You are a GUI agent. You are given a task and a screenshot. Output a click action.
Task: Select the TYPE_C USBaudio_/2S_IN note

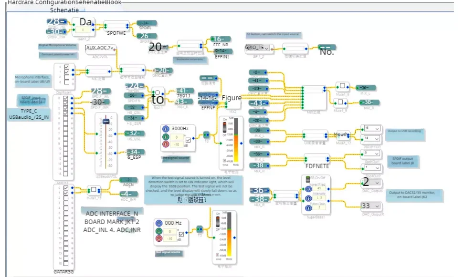click(29, 114)
